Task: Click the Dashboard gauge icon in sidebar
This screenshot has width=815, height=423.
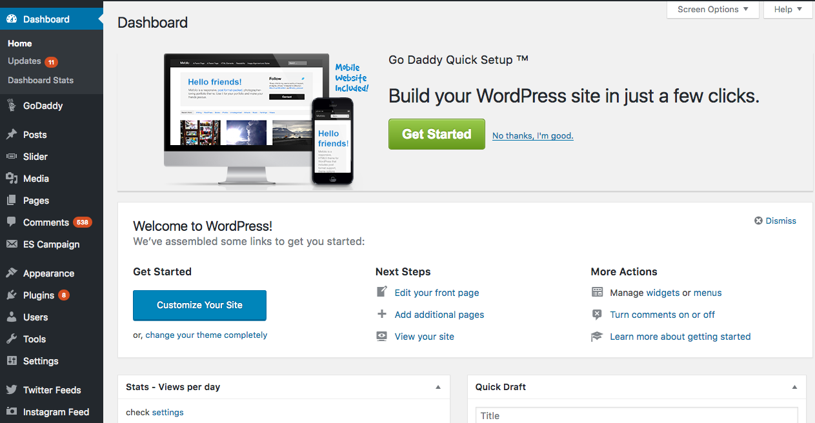Action: click(x=12, y=19)
